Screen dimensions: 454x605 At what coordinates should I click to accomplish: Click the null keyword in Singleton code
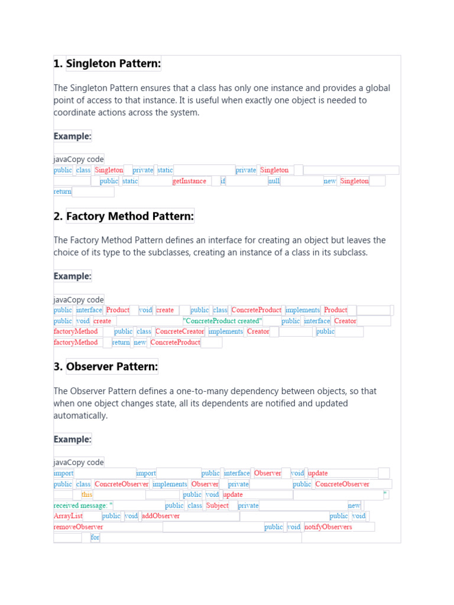(274, 181)
